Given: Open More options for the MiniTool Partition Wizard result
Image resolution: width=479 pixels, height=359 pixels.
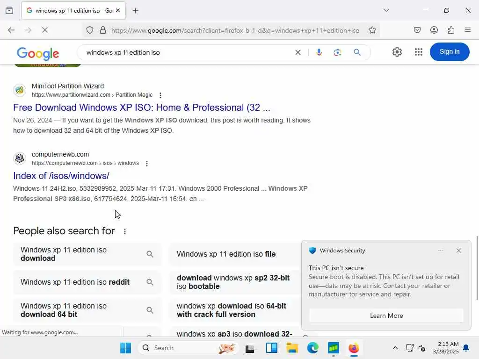Looking at the screenshot, I should tap(160, 95).
